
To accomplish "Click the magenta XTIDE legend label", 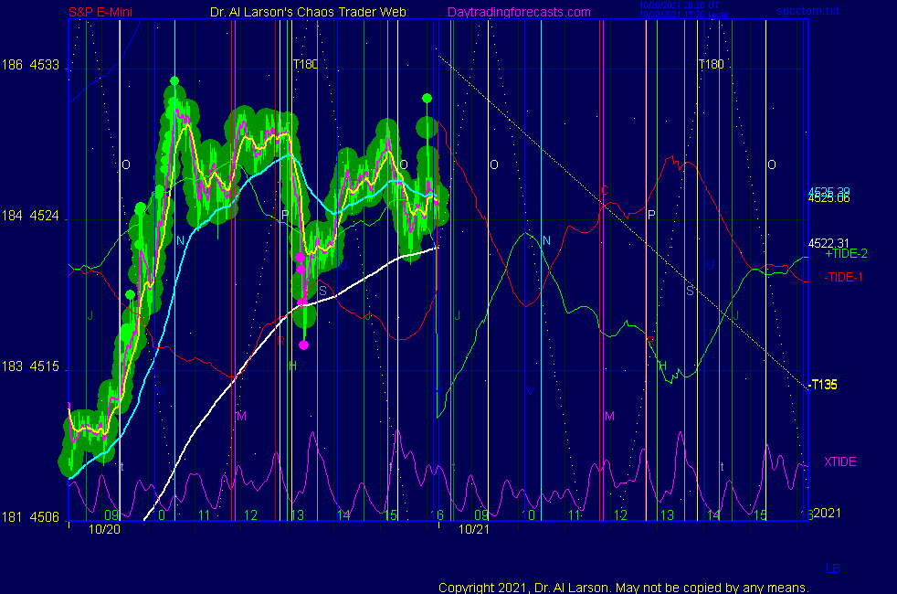I will [839, 461].
